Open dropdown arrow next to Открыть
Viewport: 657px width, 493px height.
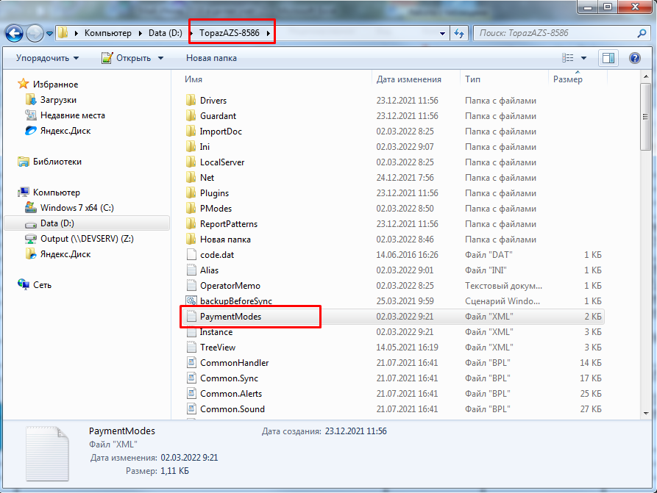tap(161, 58)
